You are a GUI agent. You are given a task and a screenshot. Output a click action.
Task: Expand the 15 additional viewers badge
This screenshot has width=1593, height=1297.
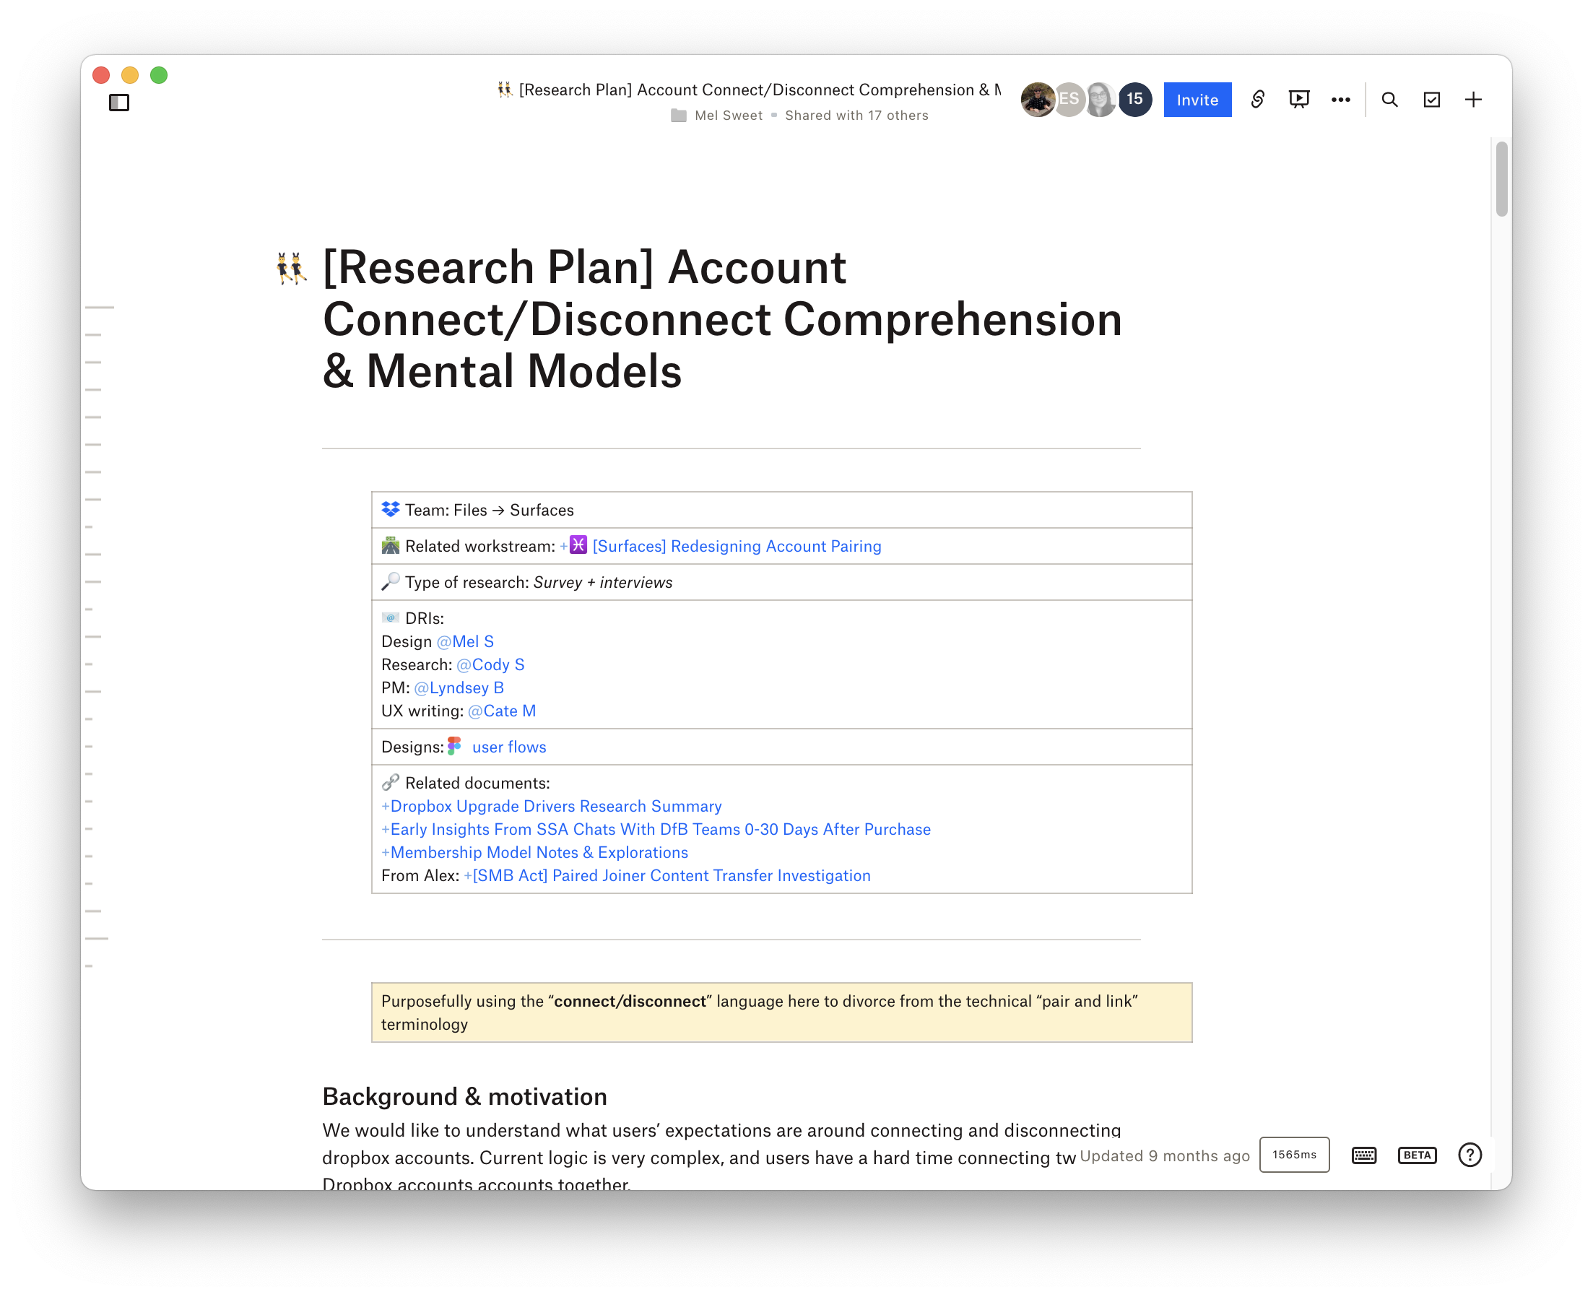click(1134, 99)
